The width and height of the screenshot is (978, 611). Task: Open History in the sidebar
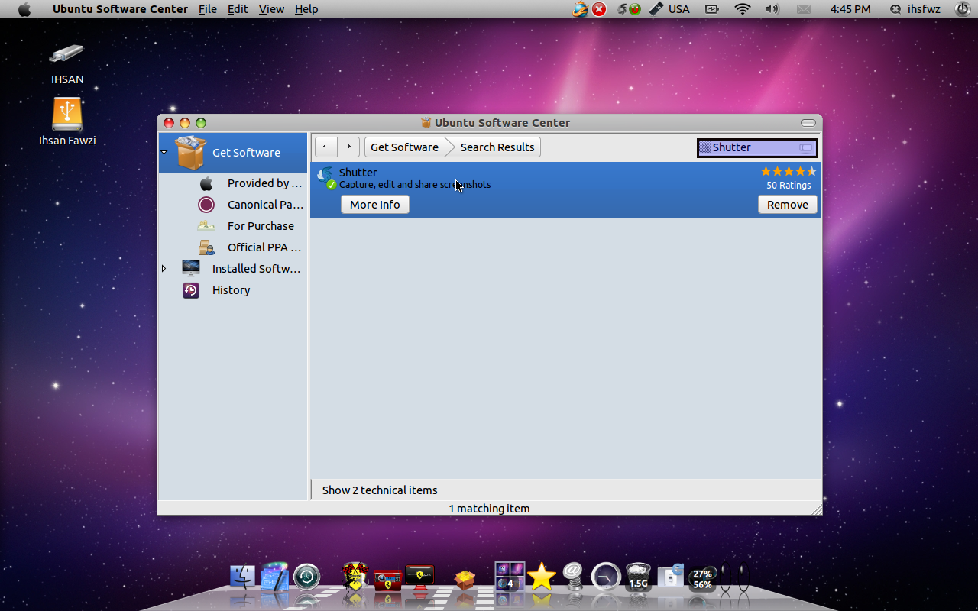click(216, 290)
